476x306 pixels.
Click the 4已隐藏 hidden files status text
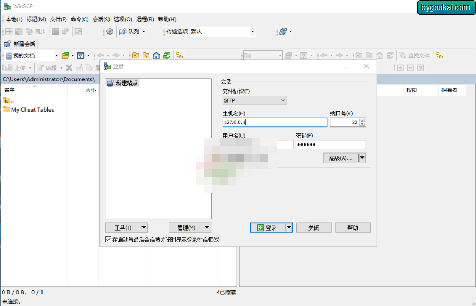point(226,292)
